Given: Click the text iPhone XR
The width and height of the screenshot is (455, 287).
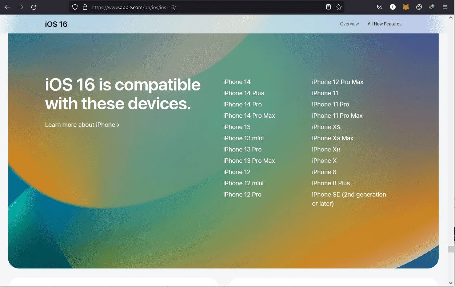Looking at the screenshot, I should [x=326, y=149].
